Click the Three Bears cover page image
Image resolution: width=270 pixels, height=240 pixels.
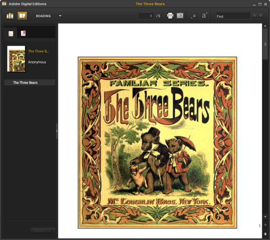(157, 143)
